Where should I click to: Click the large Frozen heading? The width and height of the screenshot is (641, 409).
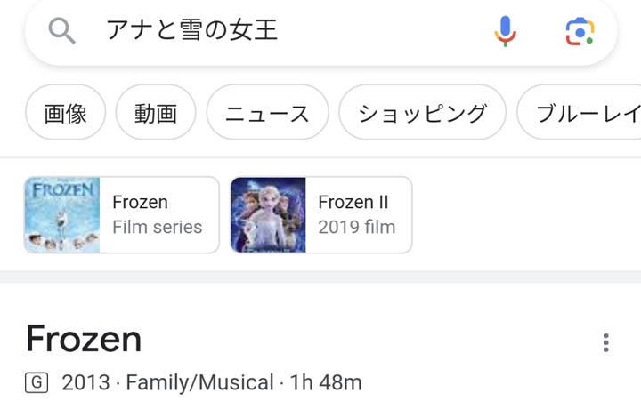coord(84,339)
